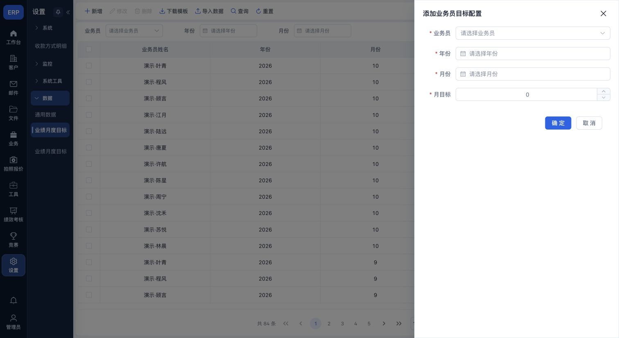
Task: Open notifications bell
Action: (x=14, y=300)
